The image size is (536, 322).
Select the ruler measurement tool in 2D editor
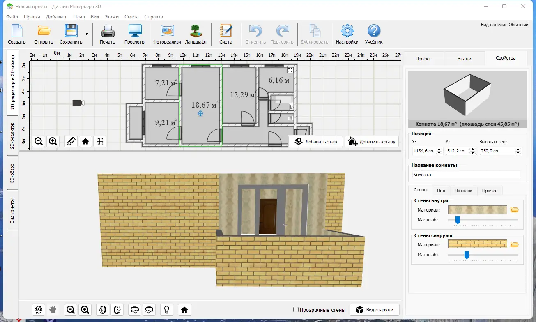click(71, 141)
